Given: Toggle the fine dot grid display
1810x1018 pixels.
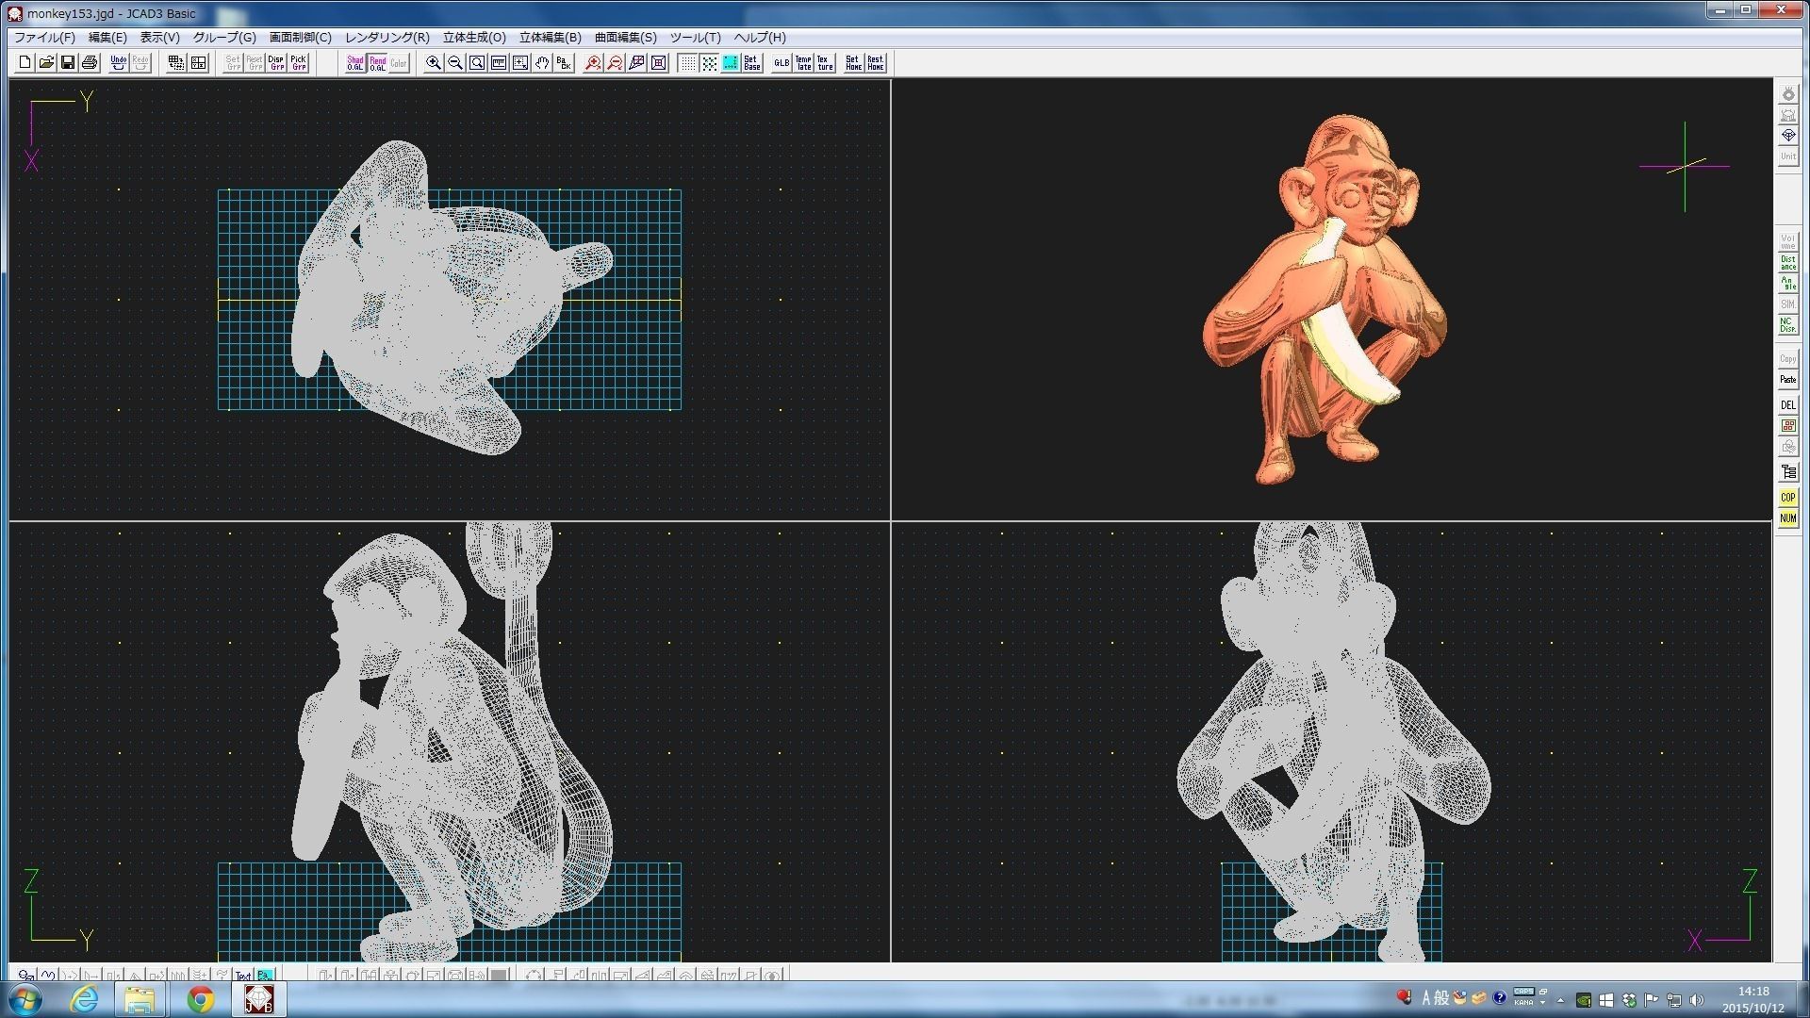Looking at the screenshot, I should tap(687, 63).
